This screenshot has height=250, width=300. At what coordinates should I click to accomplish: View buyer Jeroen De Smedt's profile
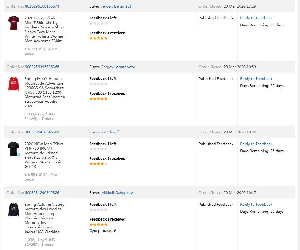(x=116, y=6)
